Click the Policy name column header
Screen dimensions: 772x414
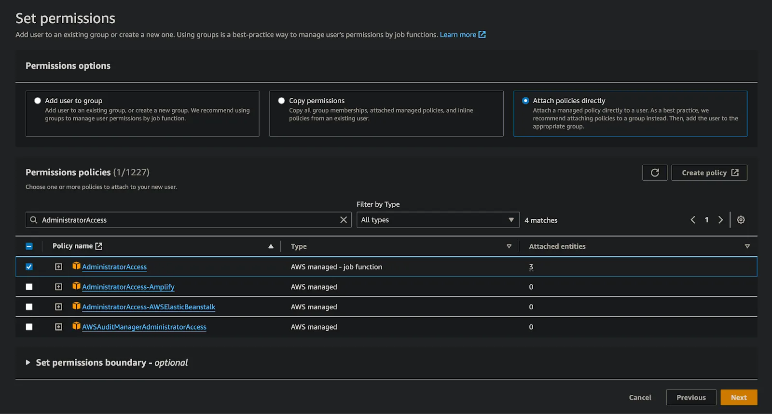point(72,246)
